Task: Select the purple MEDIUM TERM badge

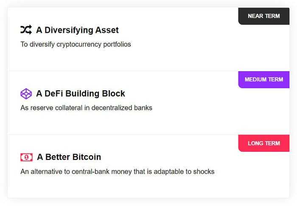Action: click(x=263, y=80)
